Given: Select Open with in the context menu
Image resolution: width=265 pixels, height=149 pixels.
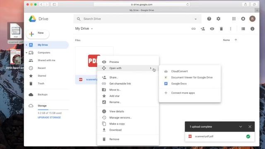Looking at the screenshot, I should 128,68.
